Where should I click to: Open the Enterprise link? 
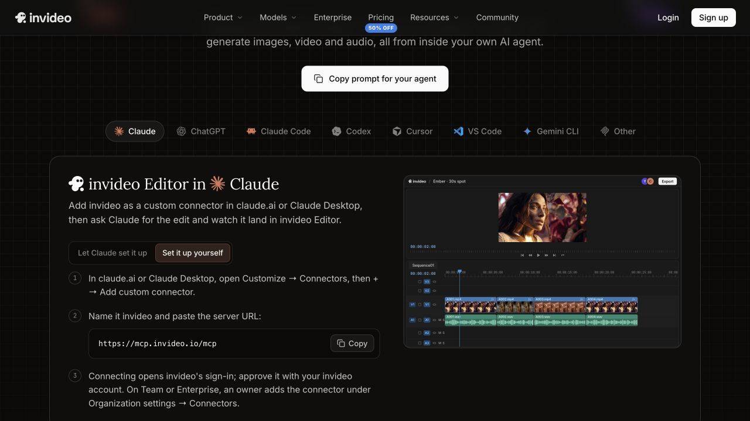(333, 18)
